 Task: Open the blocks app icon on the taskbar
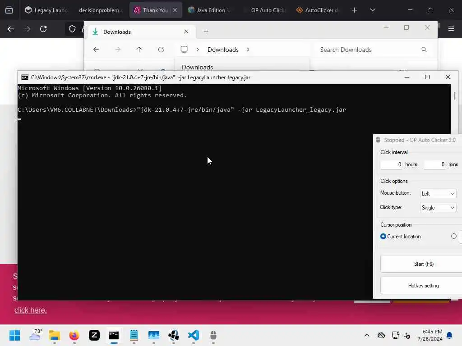click(174, 335)
